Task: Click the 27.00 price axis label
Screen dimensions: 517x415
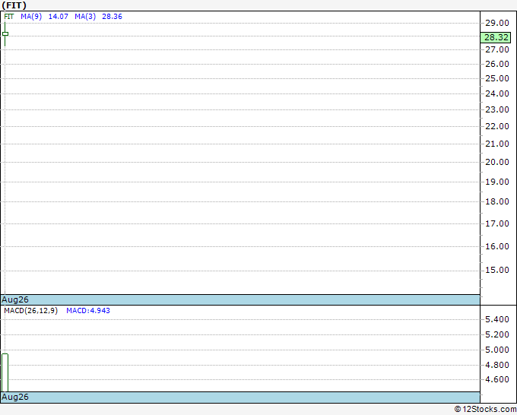Action: 497,49
